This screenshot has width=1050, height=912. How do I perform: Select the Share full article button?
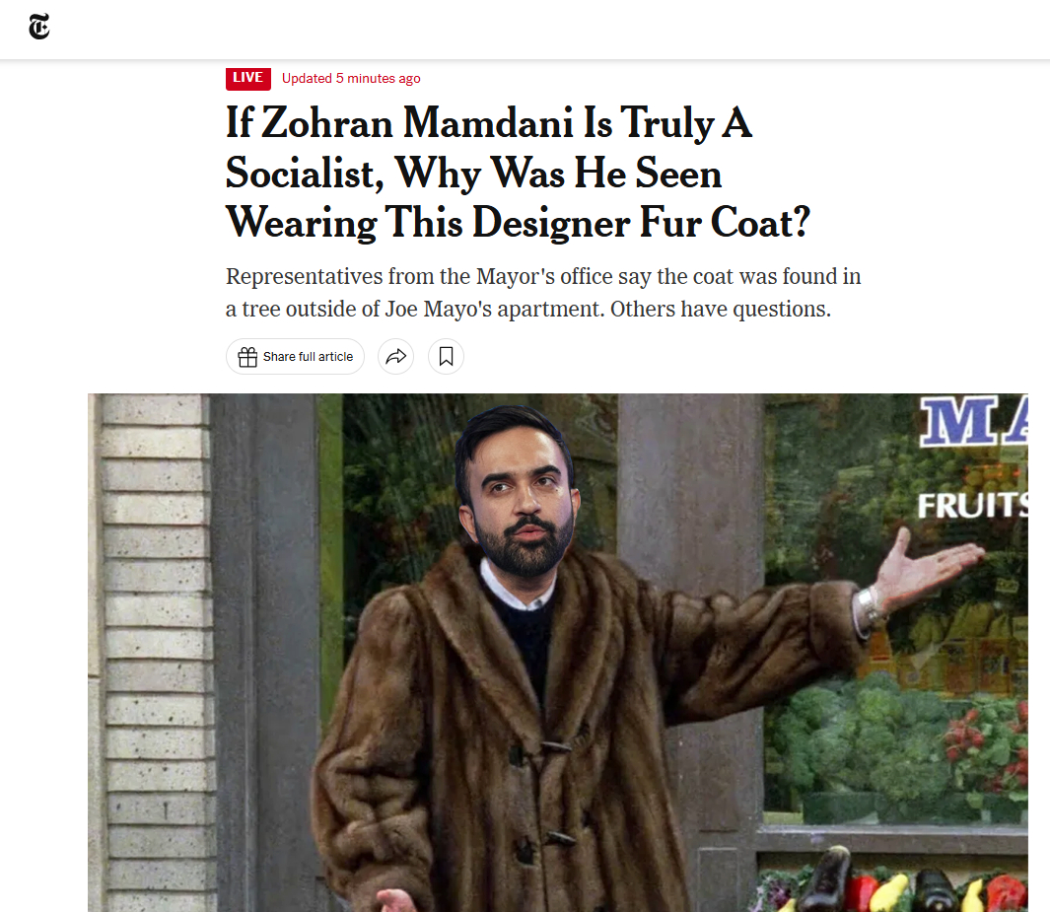coord(296,356)
